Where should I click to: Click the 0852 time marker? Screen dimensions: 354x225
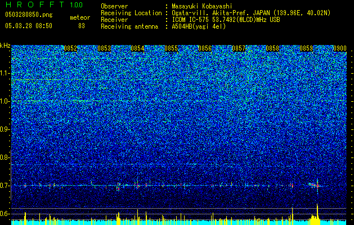[x=70, y=48]
